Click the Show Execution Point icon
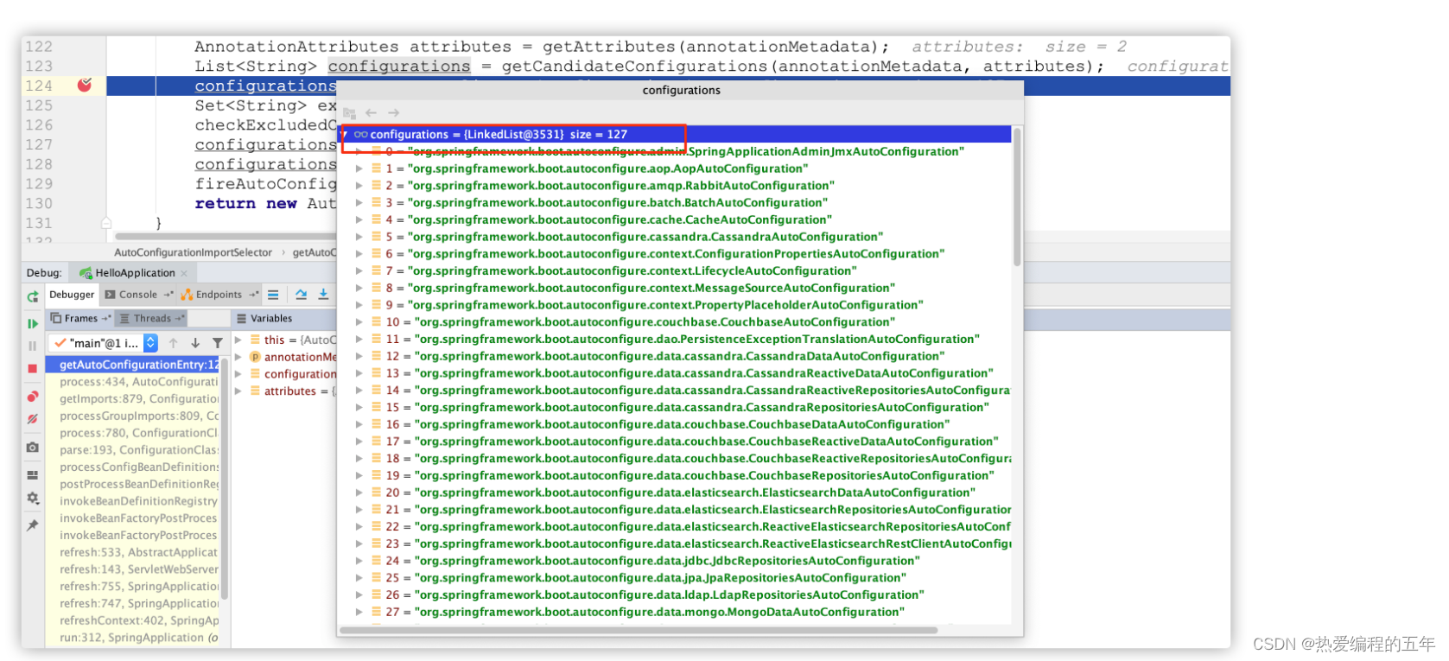 point(273,295)
